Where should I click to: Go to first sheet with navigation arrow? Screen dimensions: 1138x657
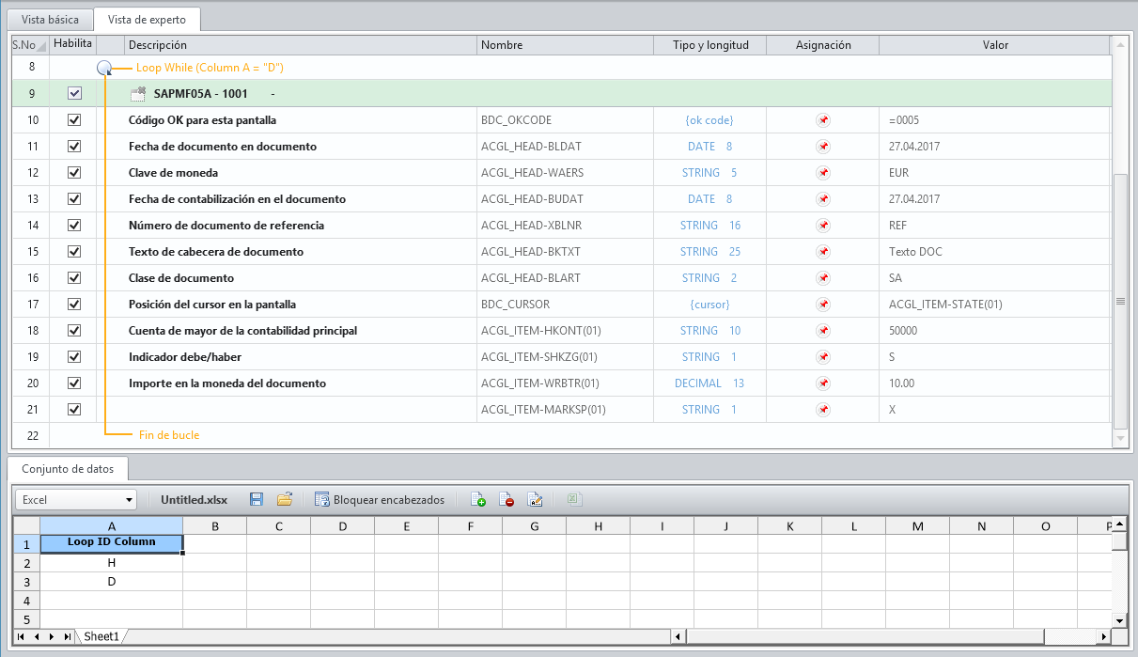click(x=21, y=636)
